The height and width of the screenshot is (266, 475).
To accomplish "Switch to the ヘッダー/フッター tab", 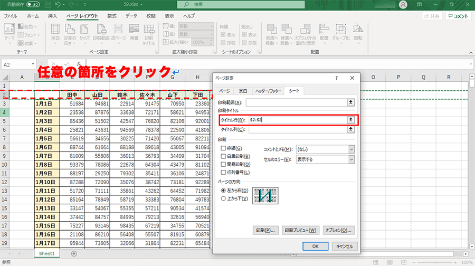I will click(267, 91).
